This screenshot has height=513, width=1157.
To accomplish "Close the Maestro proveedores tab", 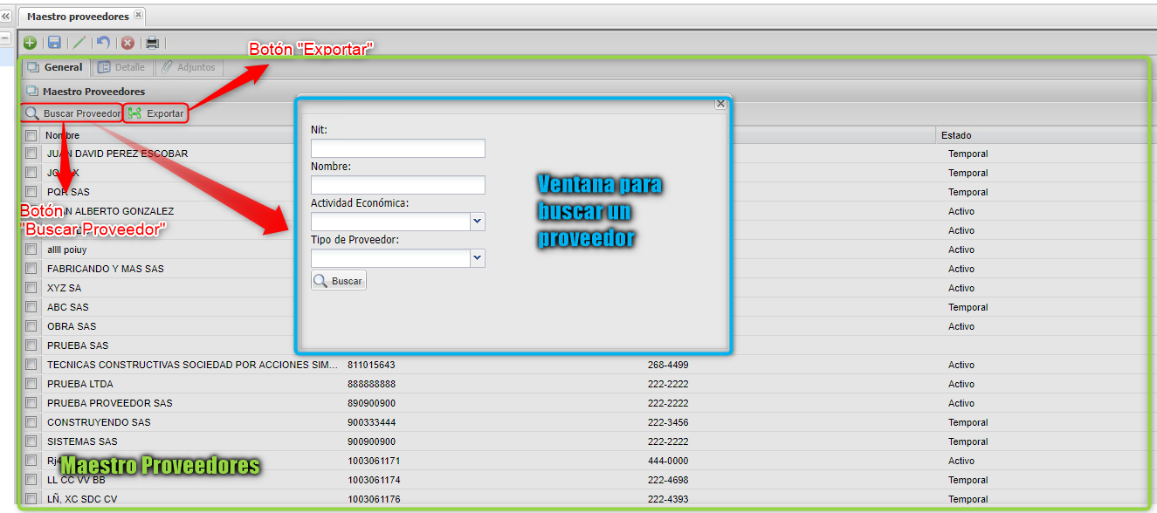I will [139, 16].
